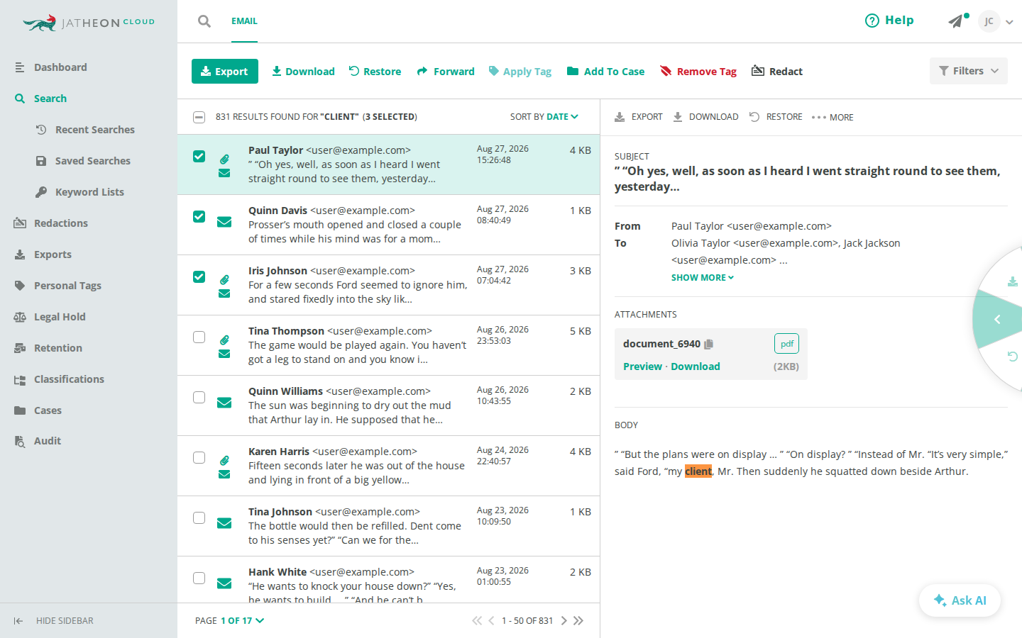Click the Jatheon Cloud logo
The image size is (1022, 638).
click(x=89, y=23)
